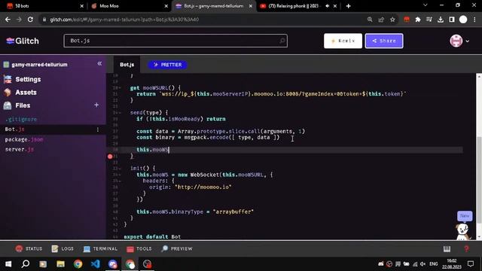Reload the page
This screenshot has width=482, height=271.
[x=30, y=20]
